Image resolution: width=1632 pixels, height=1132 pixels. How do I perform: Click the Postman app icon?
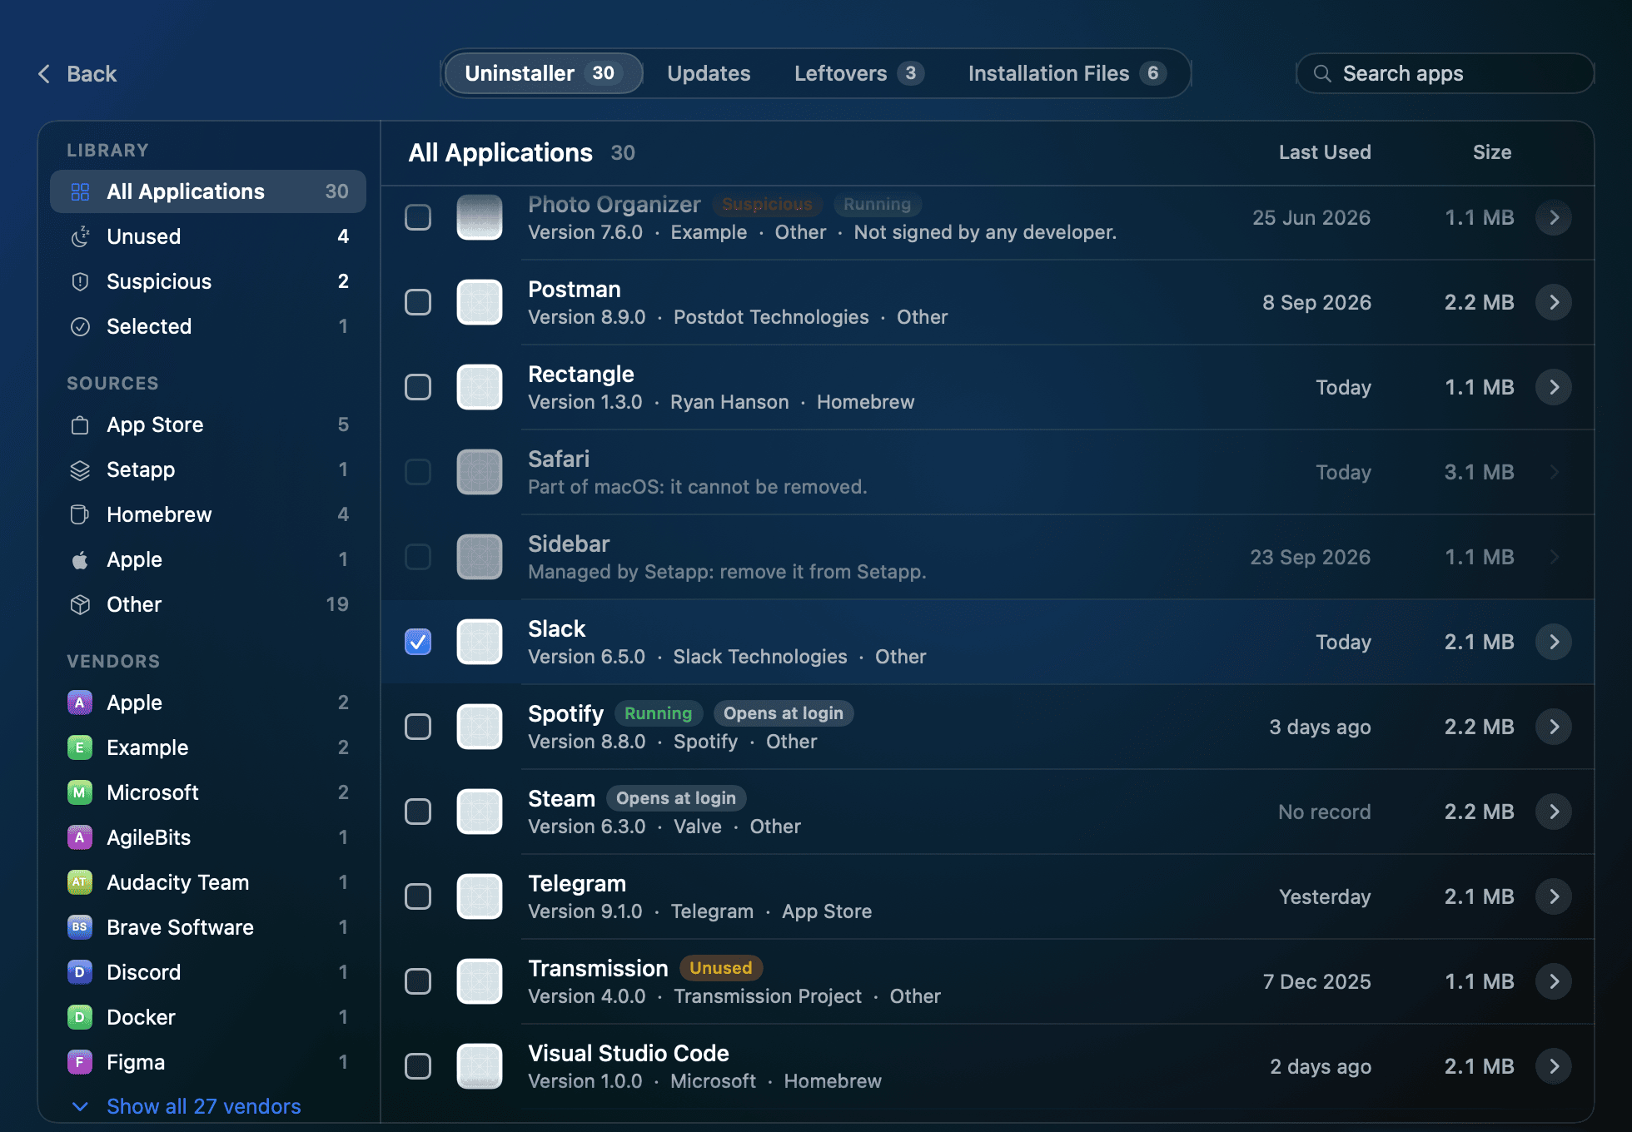pos(480,302)
